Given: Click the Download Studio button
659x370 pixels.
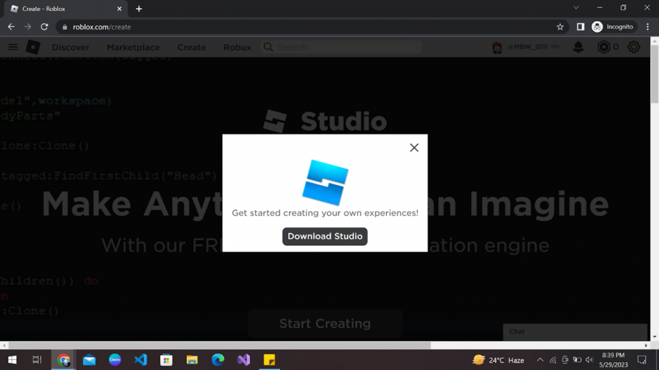Looking at the screenshot, I should point(324,236).
